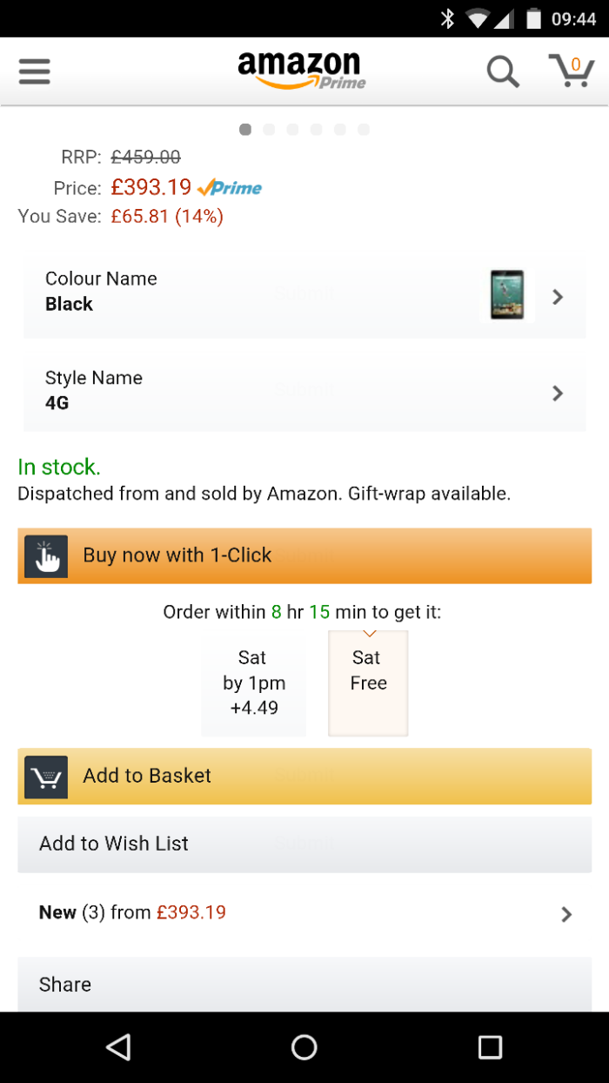Tap the search magnifier icon
This screenshot has height=1083, width=609.
pos(503,71)
